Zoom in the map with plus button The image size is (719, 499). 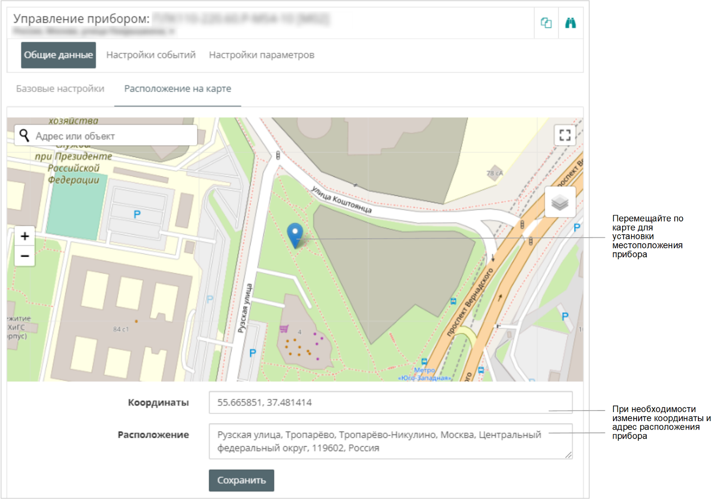click(25, 236)
